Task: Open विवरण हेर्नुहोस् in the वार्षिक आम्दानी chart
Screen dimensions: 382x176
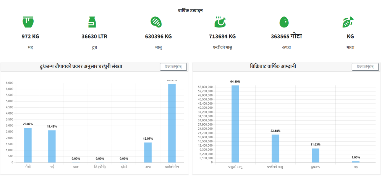Action: coord(365,67)
